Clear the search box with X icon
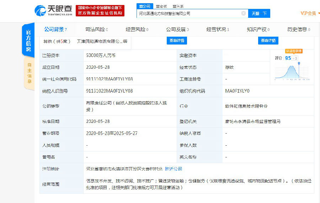Image resolution: width=320 pixels, height=203 pixels. (x=244, y=13)
